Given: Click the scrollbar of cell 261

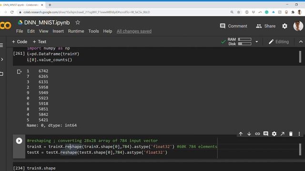Looking at the screenshot, I should click(300, 57).
